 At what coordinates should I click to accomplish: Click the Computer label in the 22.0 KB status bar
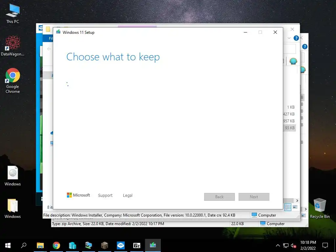tap(276, 224)
